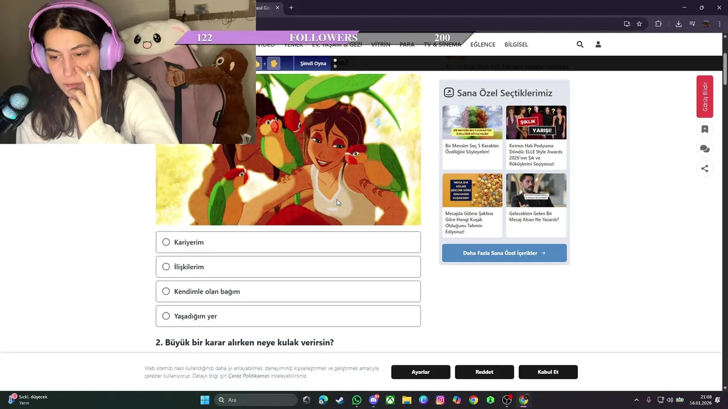Open user account profile icon
728x409 pixels.
[598, 44]
